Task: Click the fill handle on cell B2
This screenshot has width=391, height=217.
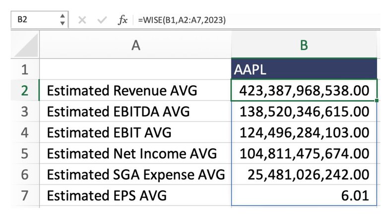Action: (x=377, y=101)
